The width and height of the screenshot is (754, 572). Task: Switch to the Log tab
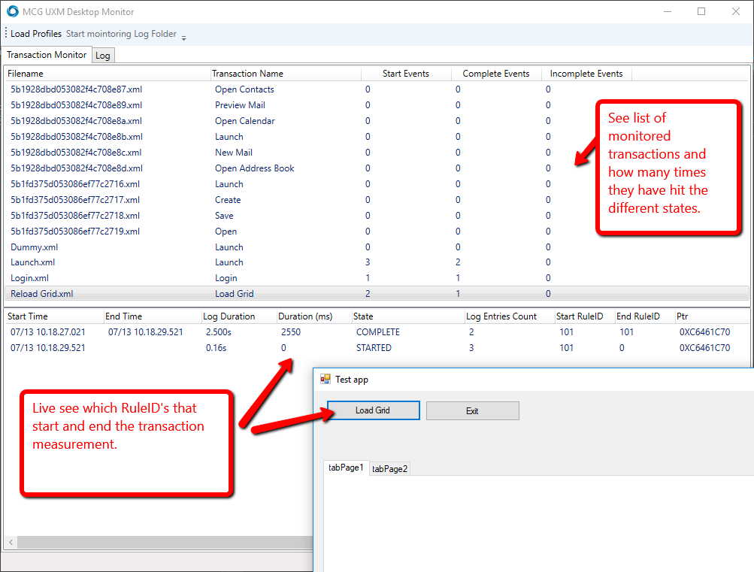(x=103, y=56)
